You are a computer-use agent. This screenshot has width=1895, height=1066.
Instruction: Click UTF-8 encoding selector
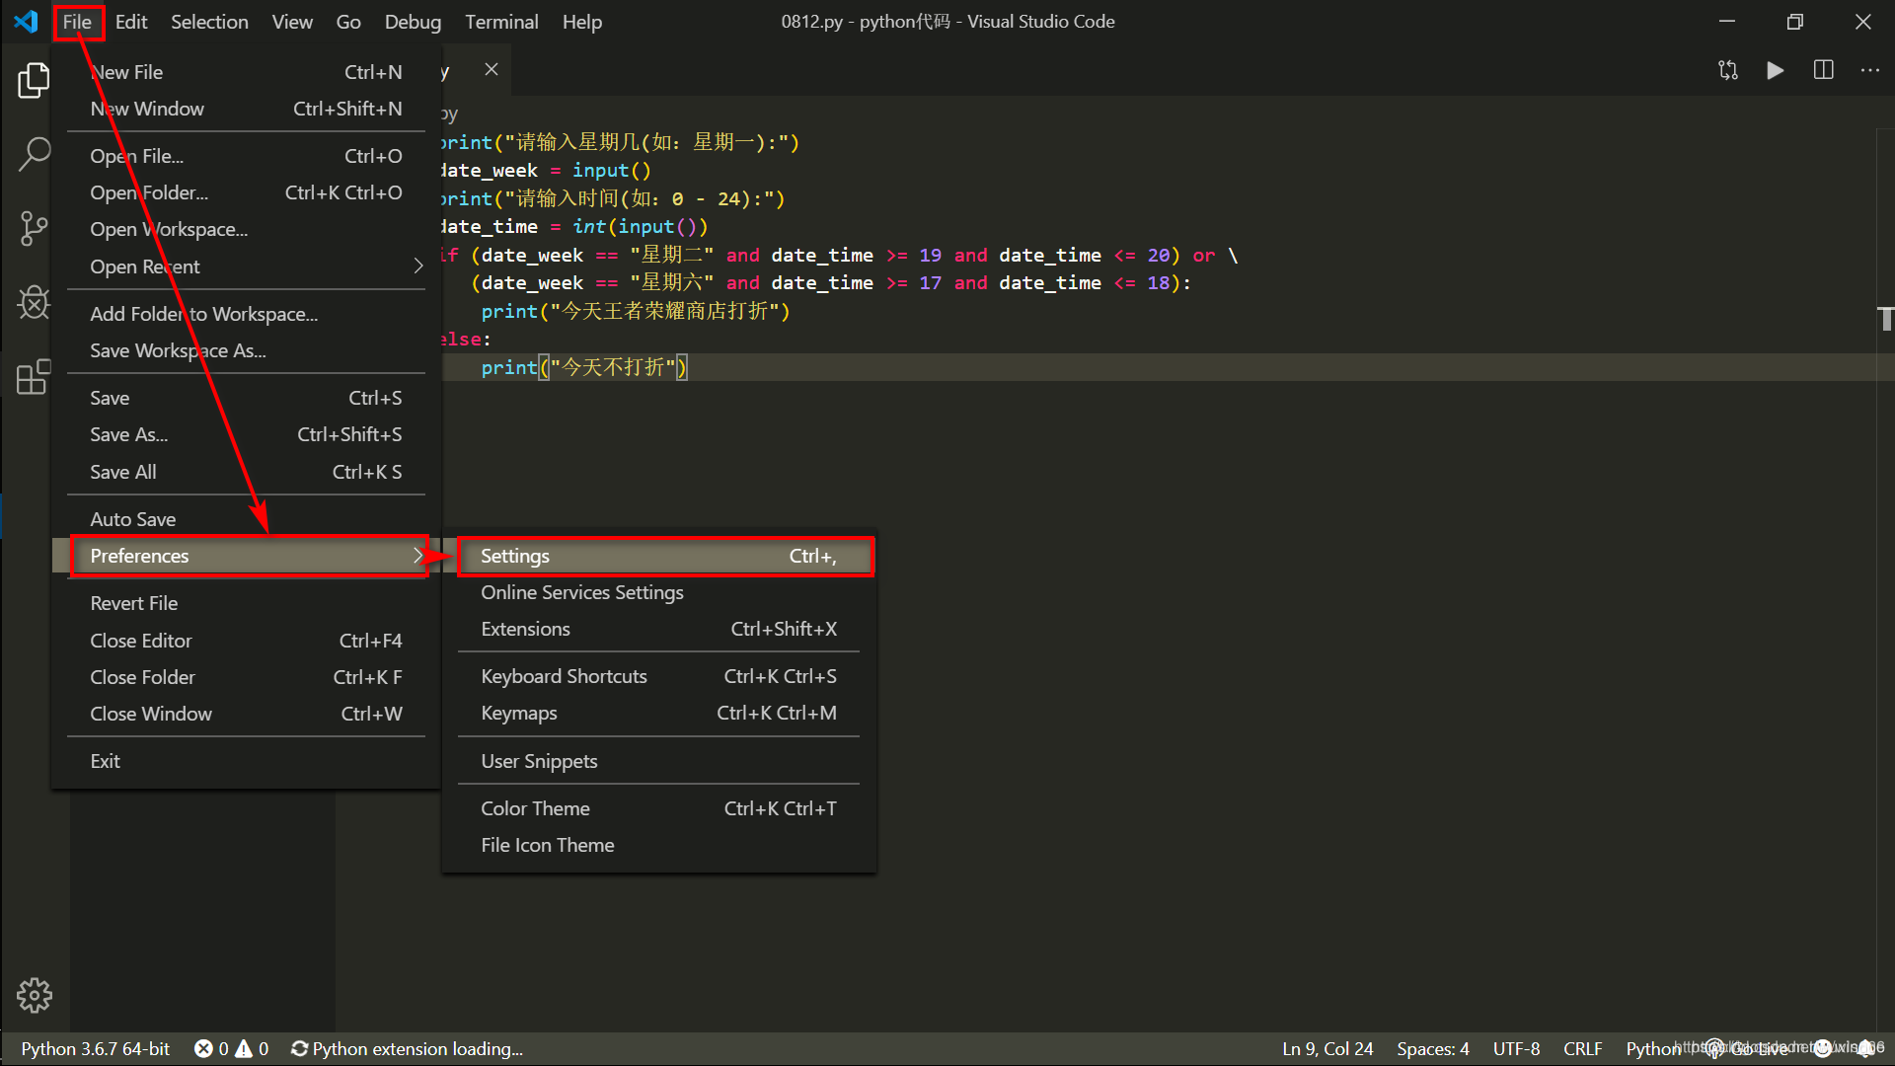(x=1516, y=1048)
